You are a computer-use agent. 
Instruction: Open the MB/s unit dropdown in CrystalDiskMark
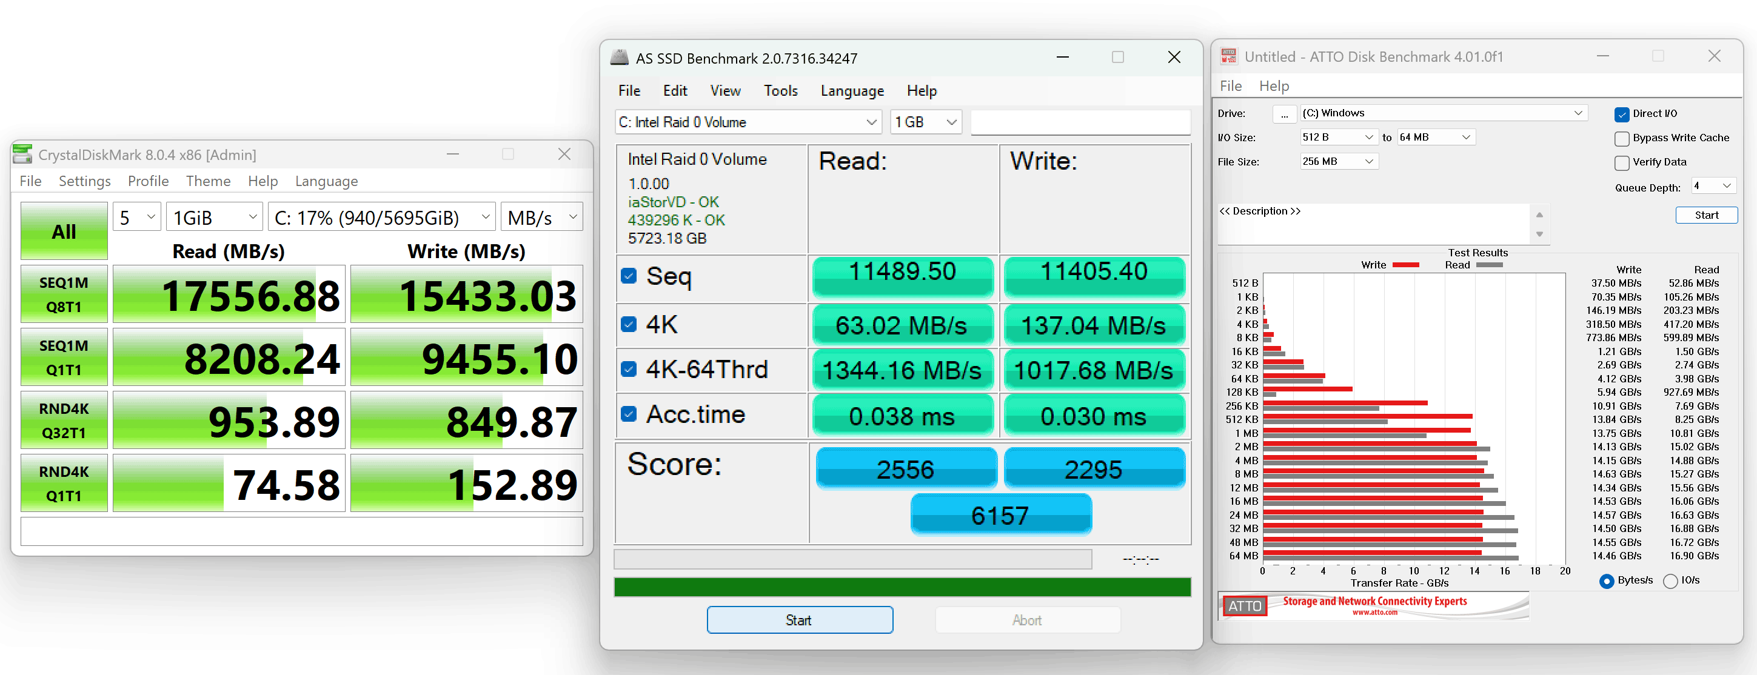(541, 218)
